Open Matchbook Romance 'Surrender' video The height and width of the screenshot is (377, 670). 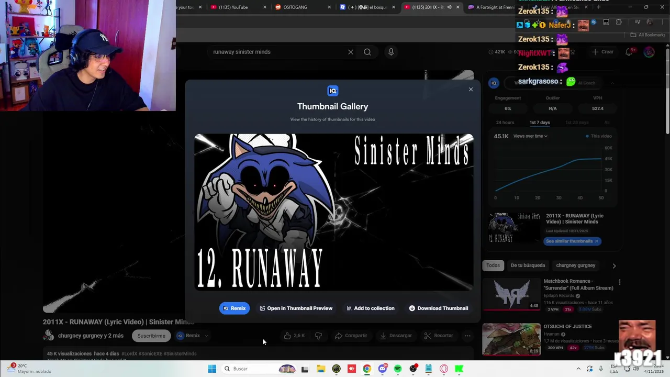click(x=578, y=284)
